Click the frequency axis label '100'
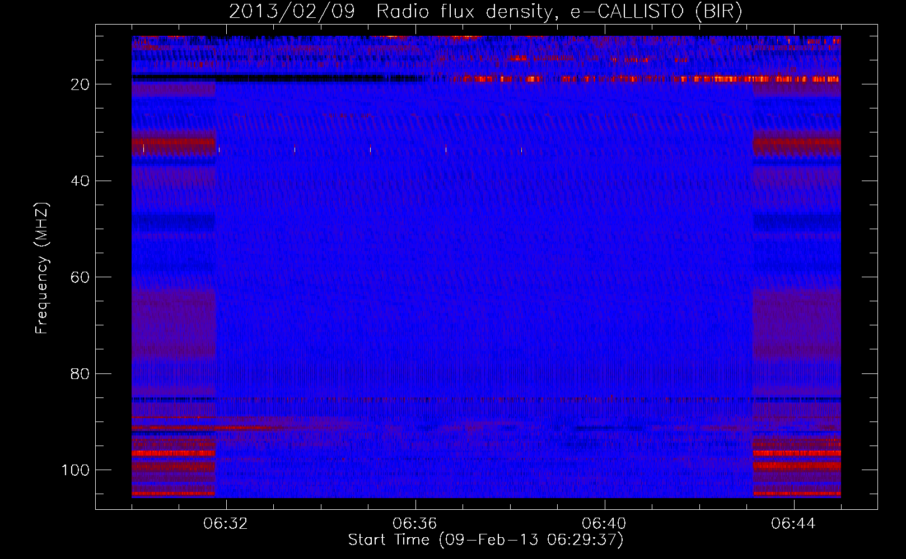This screenshot has height=559, width=906. [76, 470]
